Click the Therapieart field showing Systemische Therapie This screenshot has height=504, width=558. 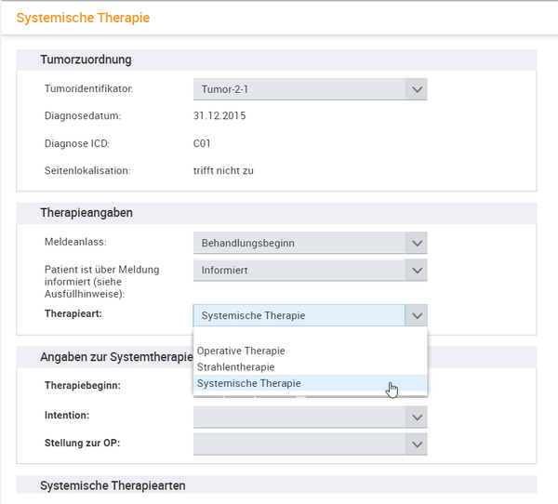click(299, 315)
